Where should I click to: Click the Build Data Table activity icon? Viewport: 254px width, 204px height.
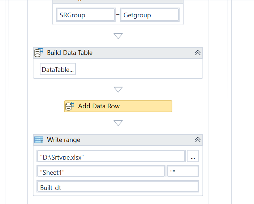click(38, 53)
